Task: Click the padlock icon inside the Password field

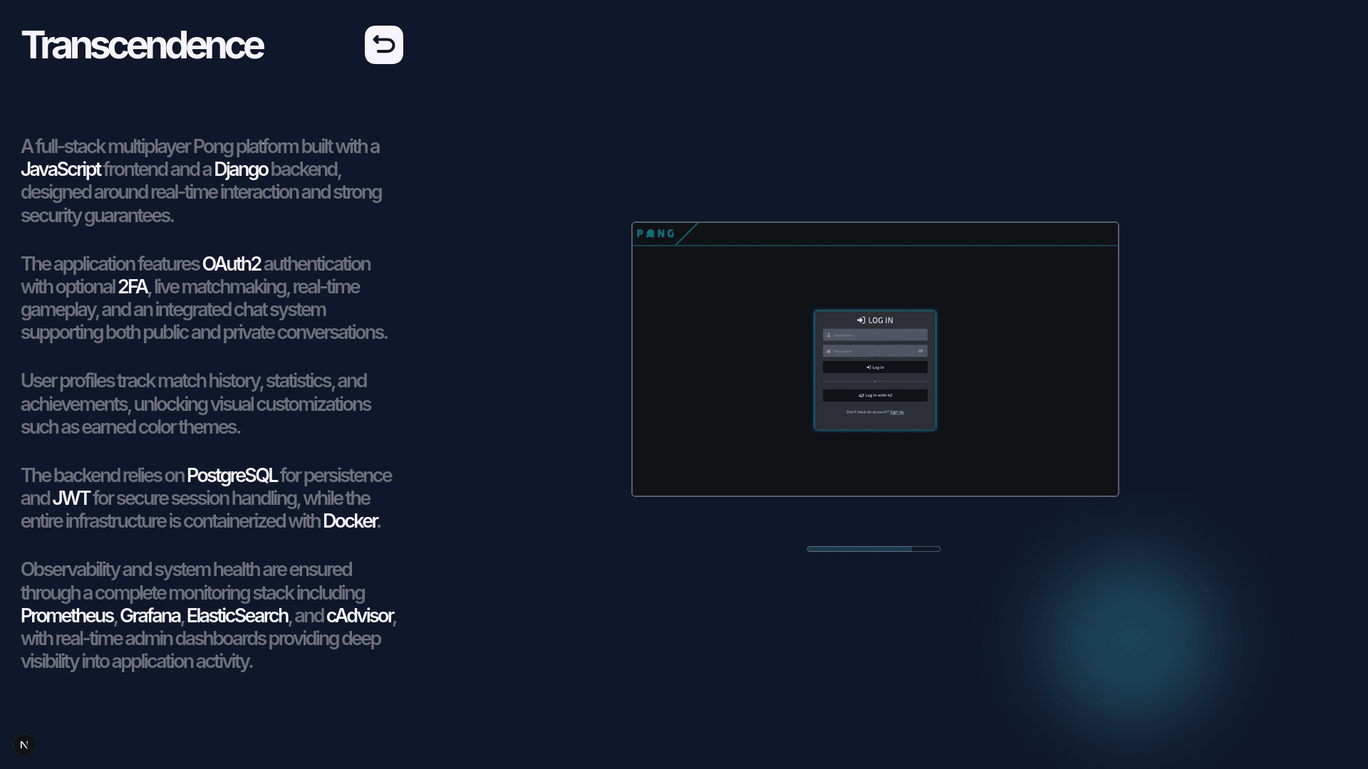Action: tap(829, 351)
